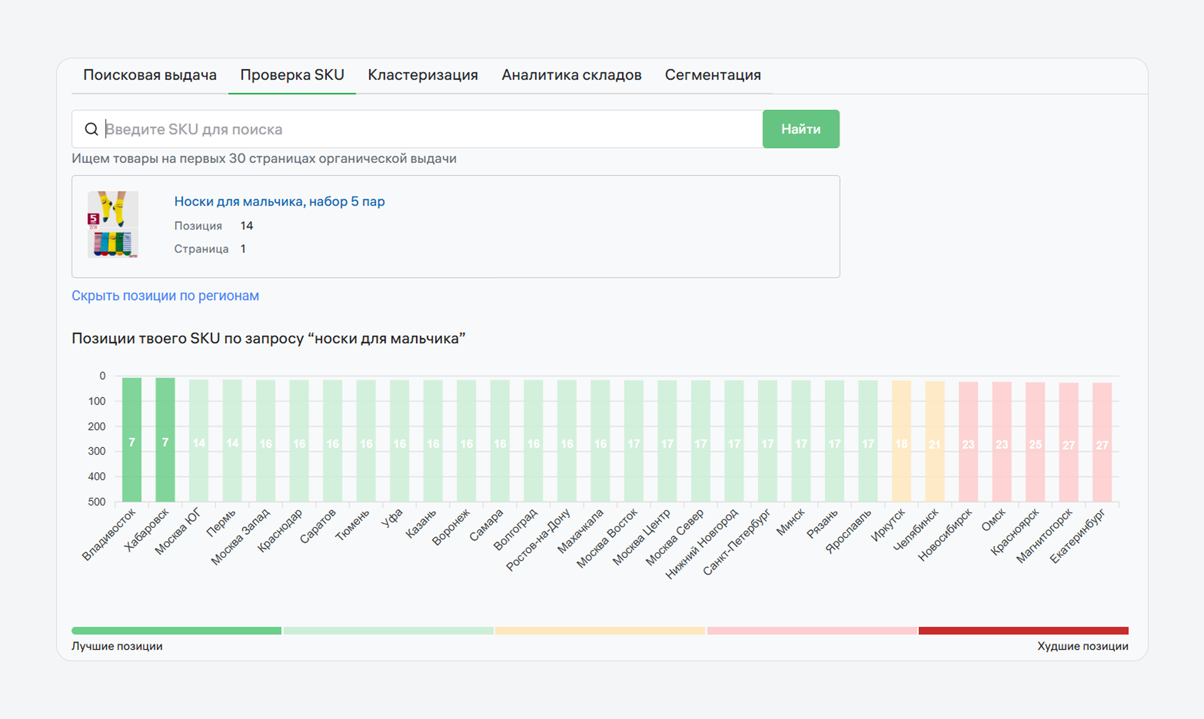Select the Иркутск orange bar

point(901,441)
